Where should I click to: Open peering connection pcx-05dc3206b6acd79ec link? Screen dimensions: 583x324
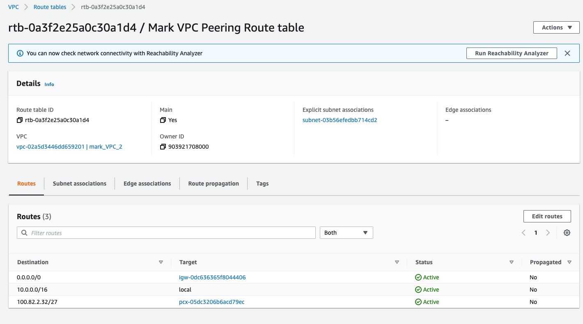pyautogui.click(x=211, y=302)
